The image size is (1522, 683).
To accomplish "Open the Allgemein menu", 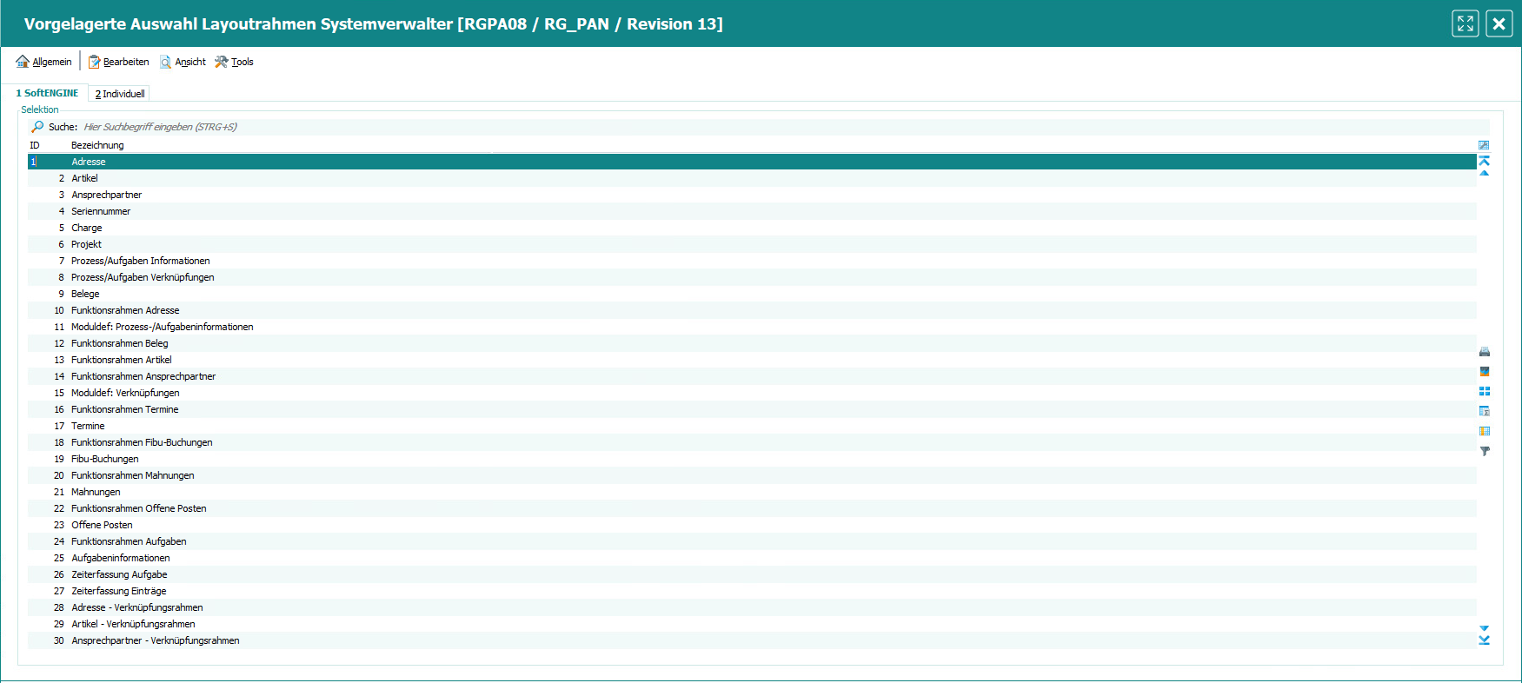I will [44, 62].
